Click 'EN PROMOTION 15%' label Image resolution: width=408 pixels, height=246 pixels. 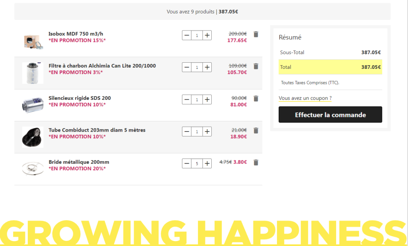pyautogui.click(x=77, y=40)
